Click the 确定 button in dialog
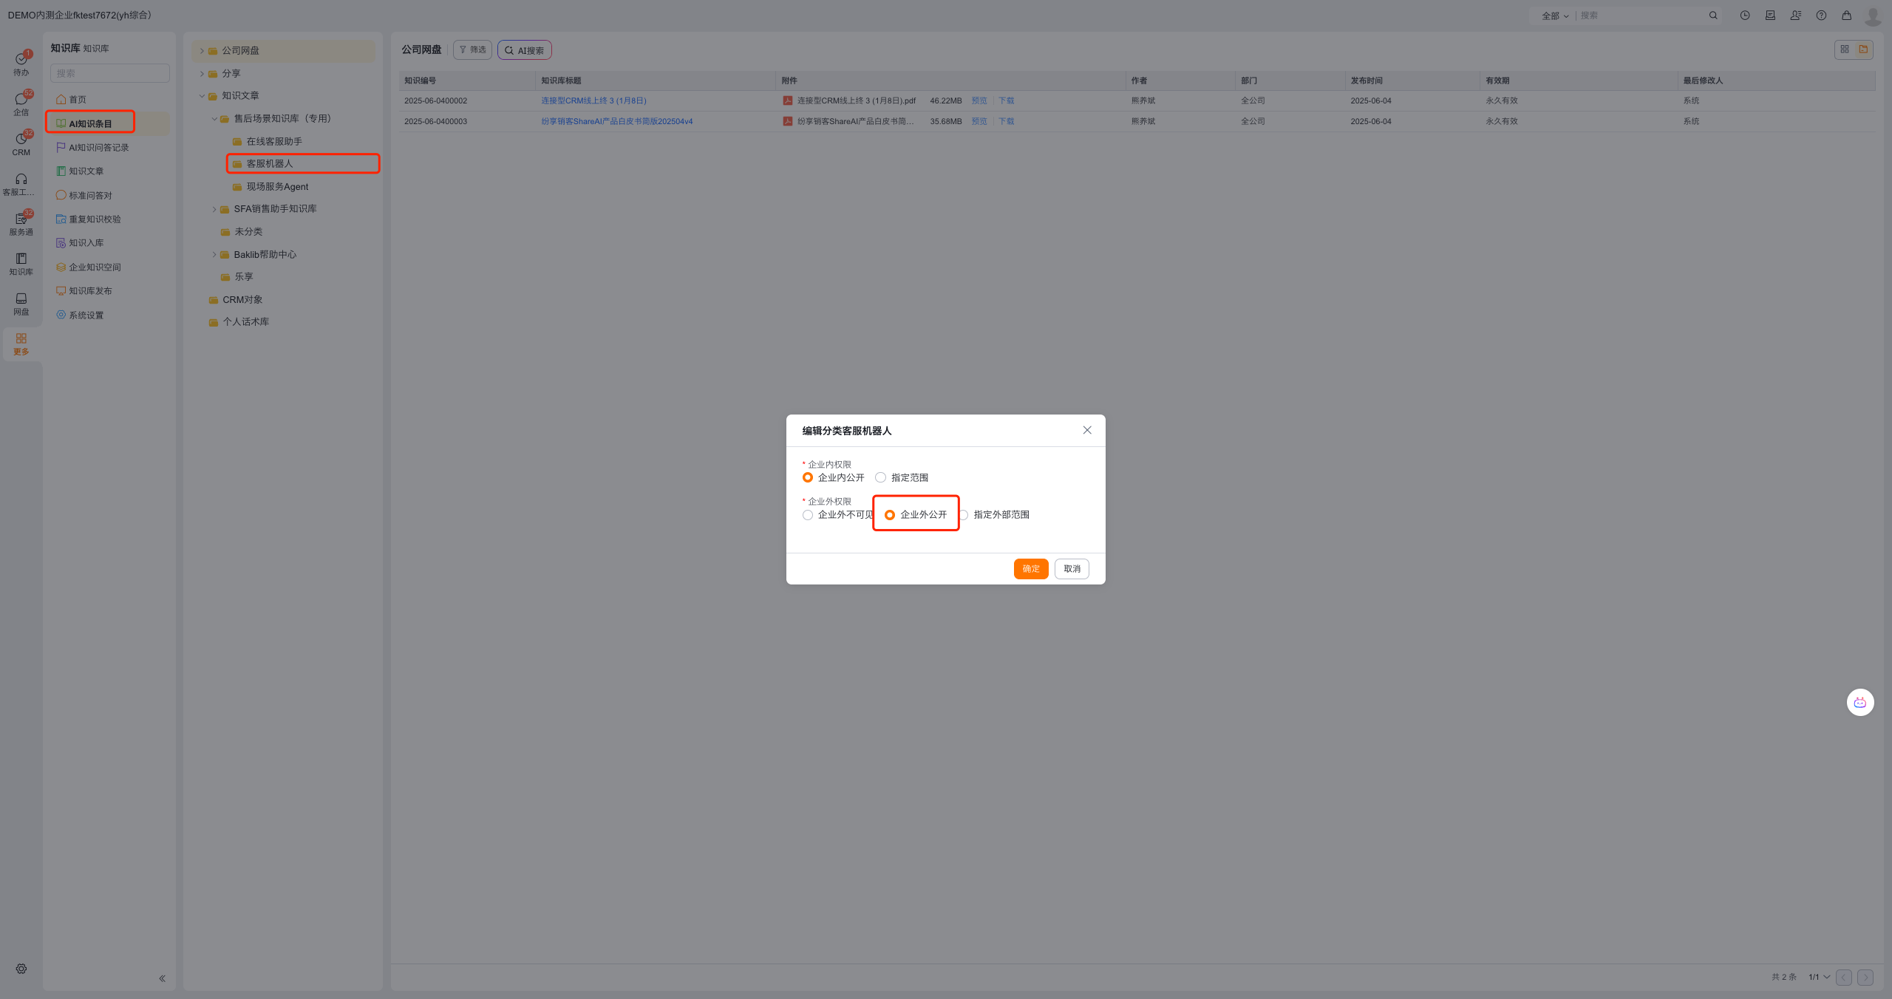 tap(1030, 569)
